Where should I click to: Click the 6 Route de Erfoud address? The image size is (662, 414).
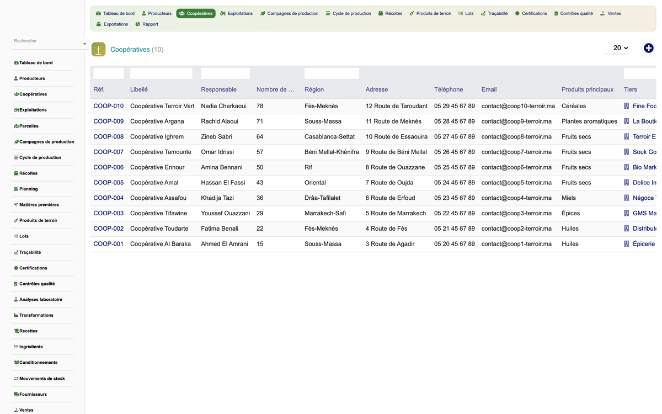point(390,198)
